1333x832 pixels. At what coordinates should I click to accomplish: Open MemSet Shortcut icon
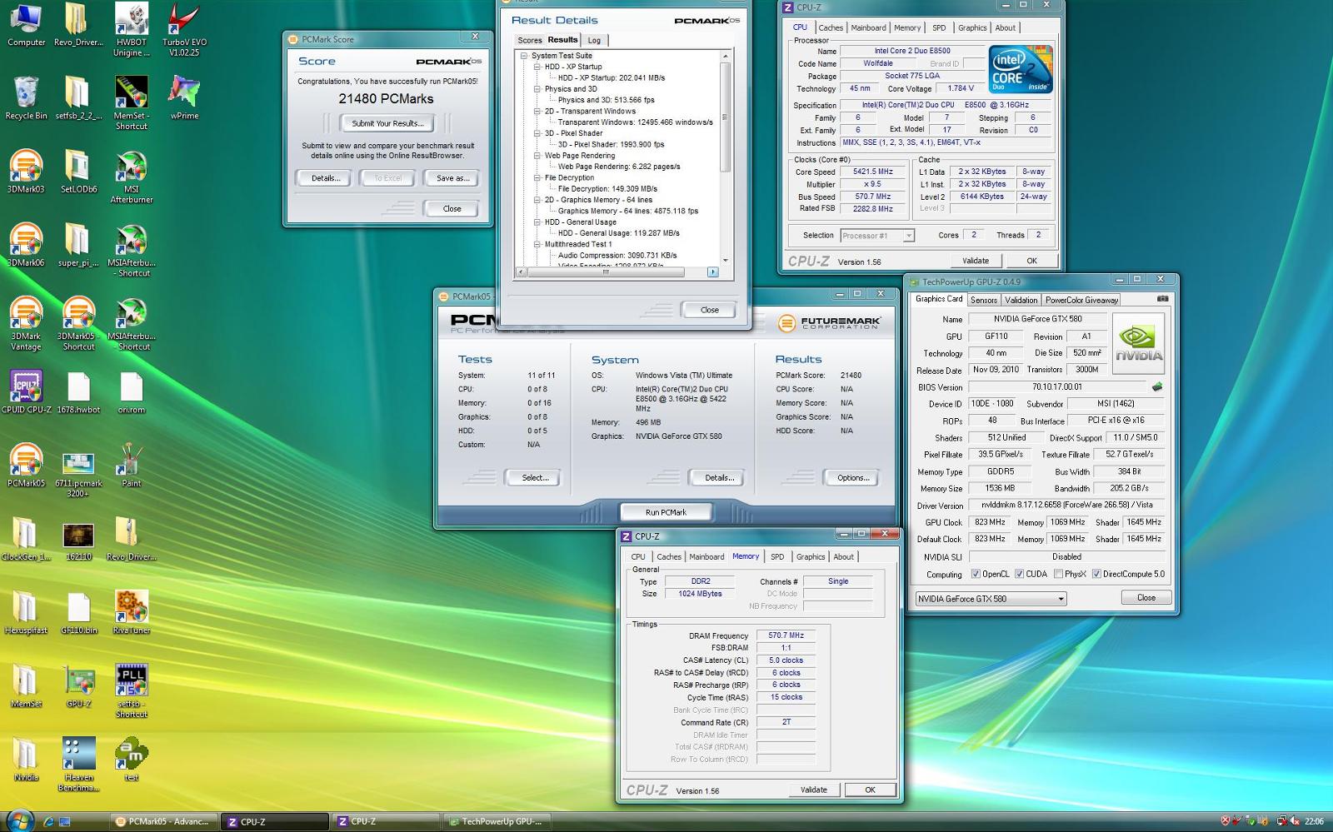pyautogui.click(x=132, y=103)
